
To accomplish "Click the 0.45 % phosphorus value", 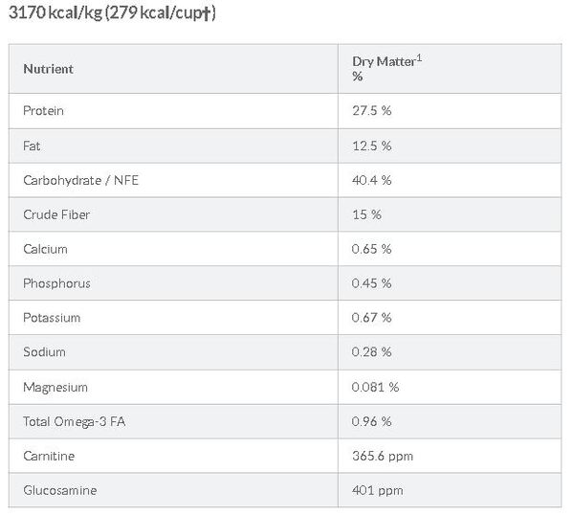I will tap(372, 283).
